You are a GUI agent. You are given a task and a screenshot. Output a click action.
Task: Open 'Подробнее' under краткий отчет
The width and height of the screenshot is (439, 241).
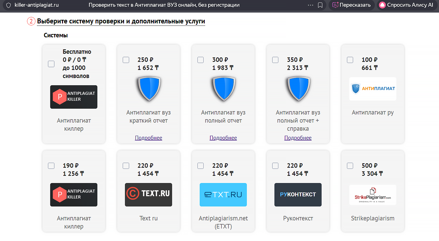point(148,137)
